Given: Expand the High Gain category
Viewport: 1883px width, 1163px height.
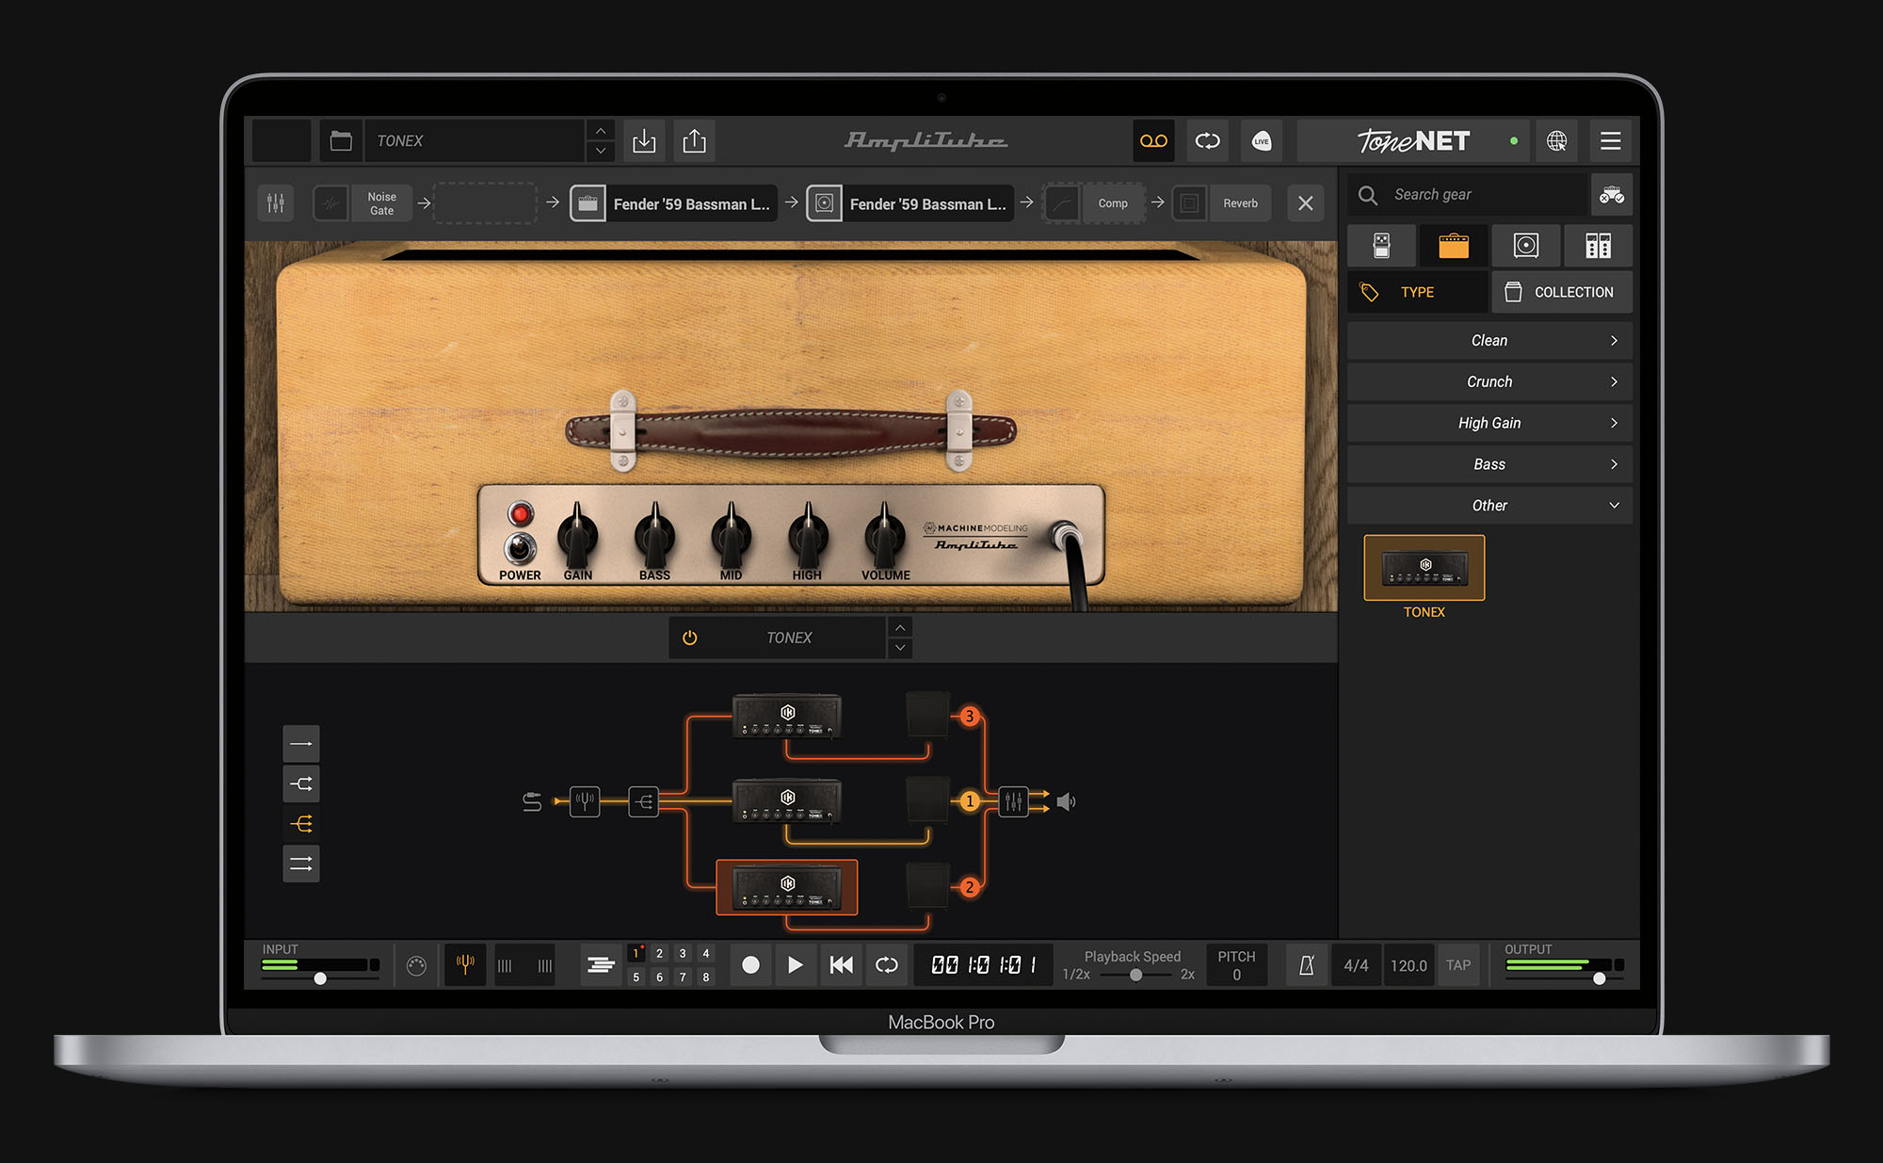Looking at the screenshot, I should point(1489,423).
